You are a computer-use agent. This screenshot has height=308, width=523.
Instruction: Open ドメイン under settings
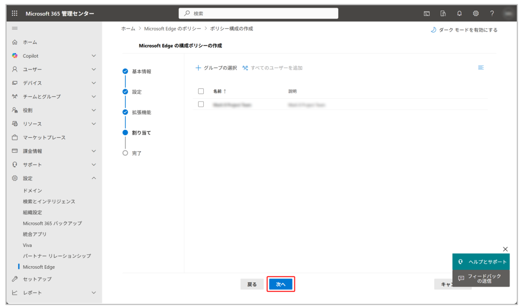[x=32, y=191]
